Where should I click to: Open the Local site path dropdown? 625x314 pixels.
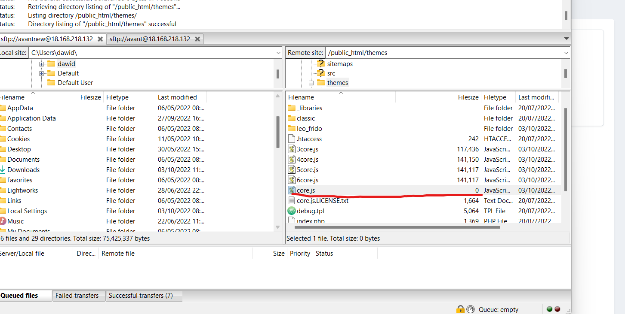pyautogui.click(x=278, y=53)
